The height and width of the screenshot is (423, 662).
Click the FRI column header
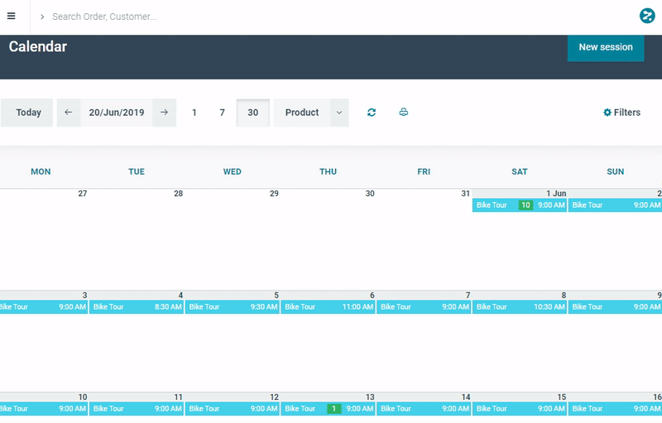(424, 172)
